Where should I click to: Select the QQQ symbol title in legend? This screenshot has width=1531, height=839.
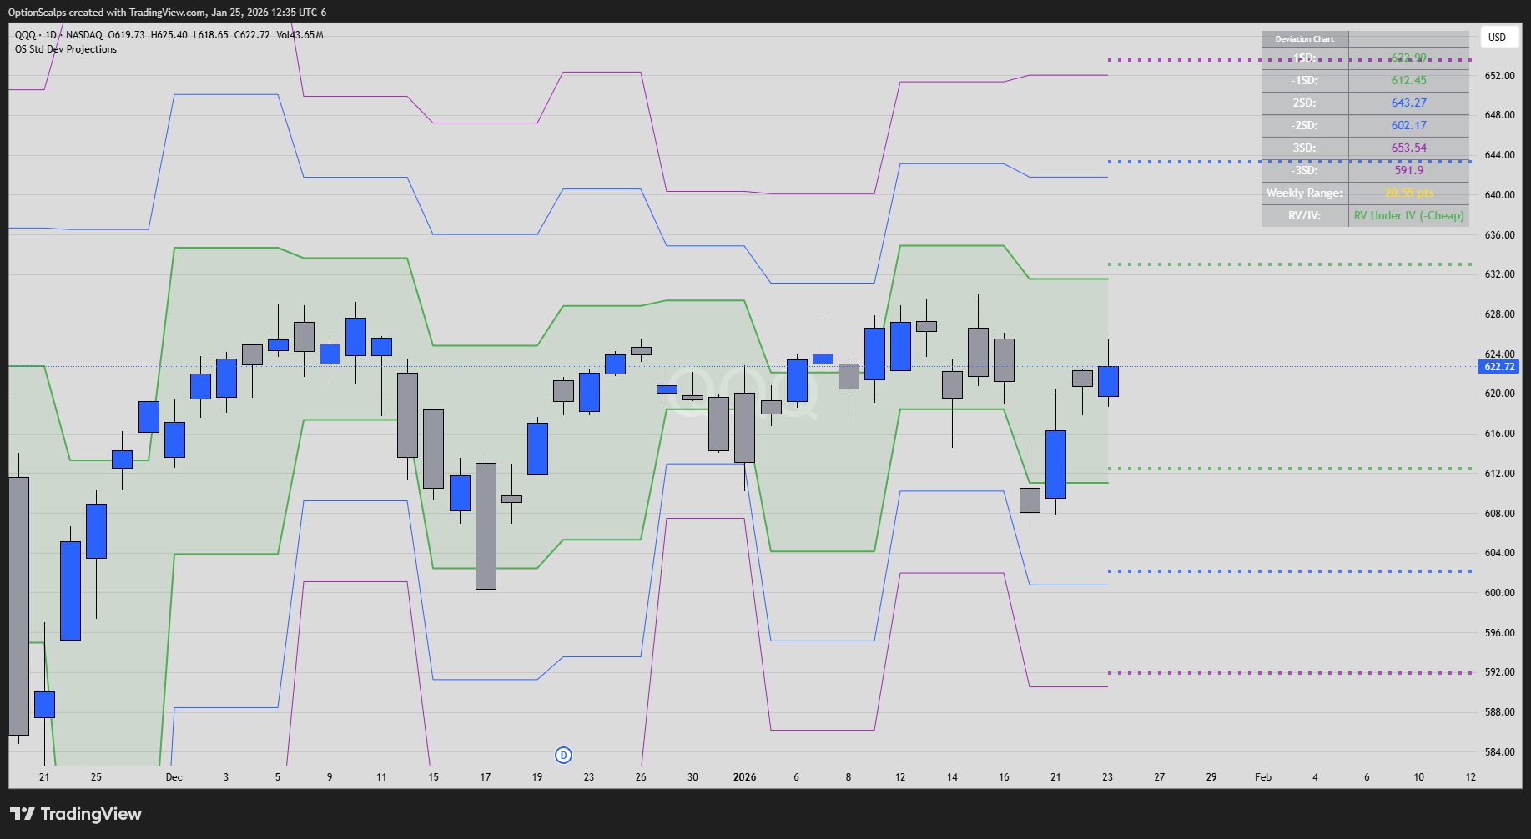pyautogui.click(x=26, y=35)
